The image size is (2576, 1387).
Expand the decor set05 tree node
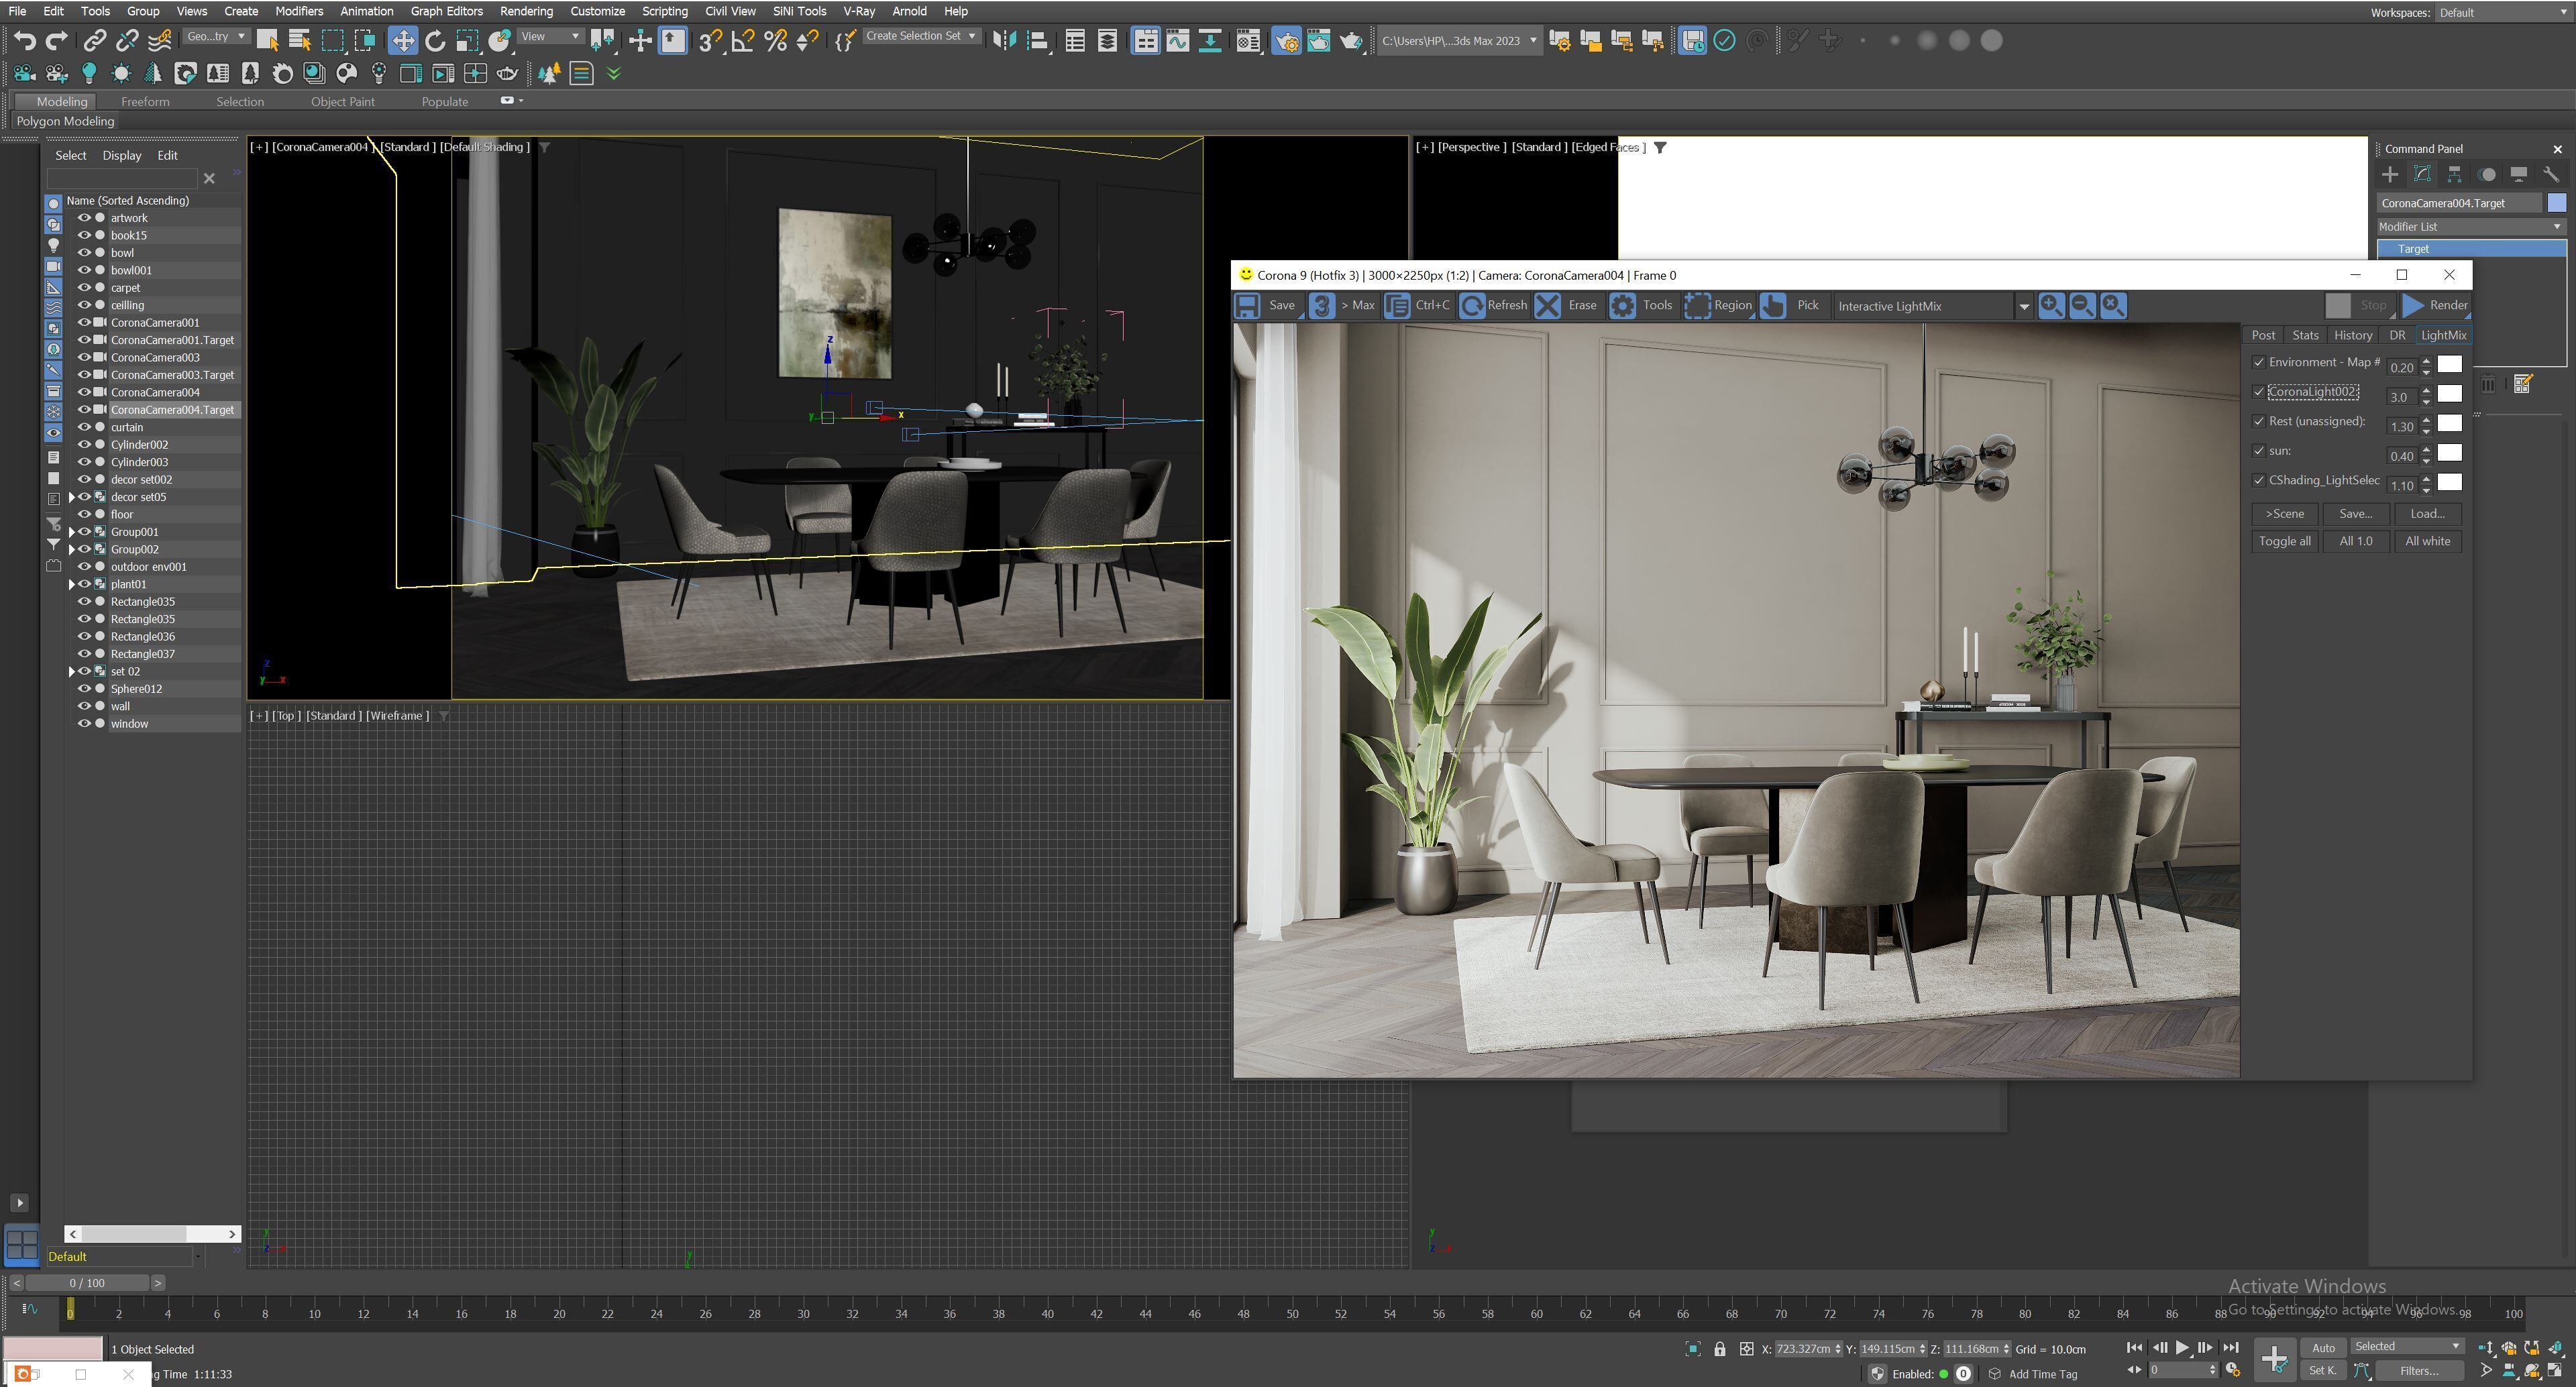pyautogui.click(x=71, y=497)
